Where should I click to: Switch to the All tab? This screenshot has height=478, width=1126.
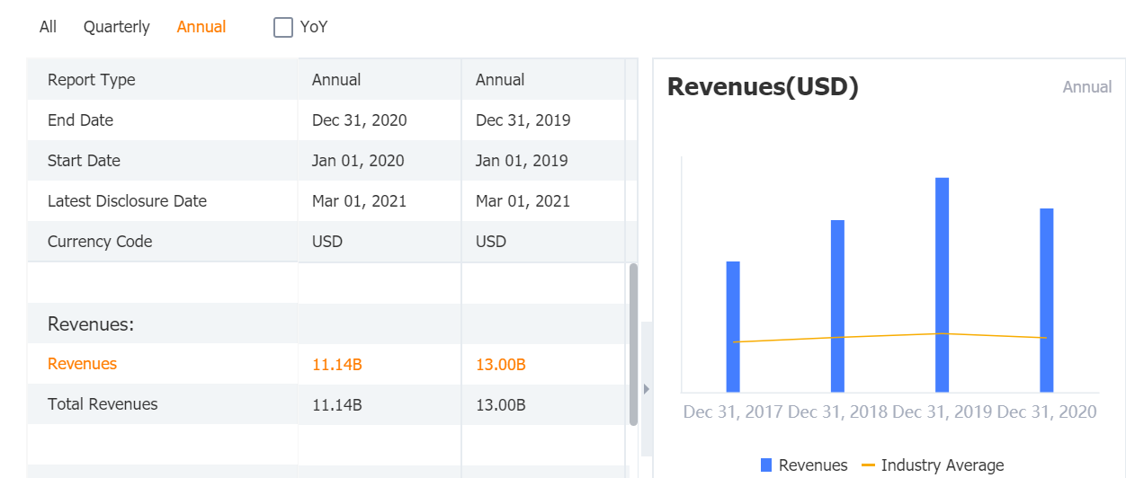click(x=48, y=27)
